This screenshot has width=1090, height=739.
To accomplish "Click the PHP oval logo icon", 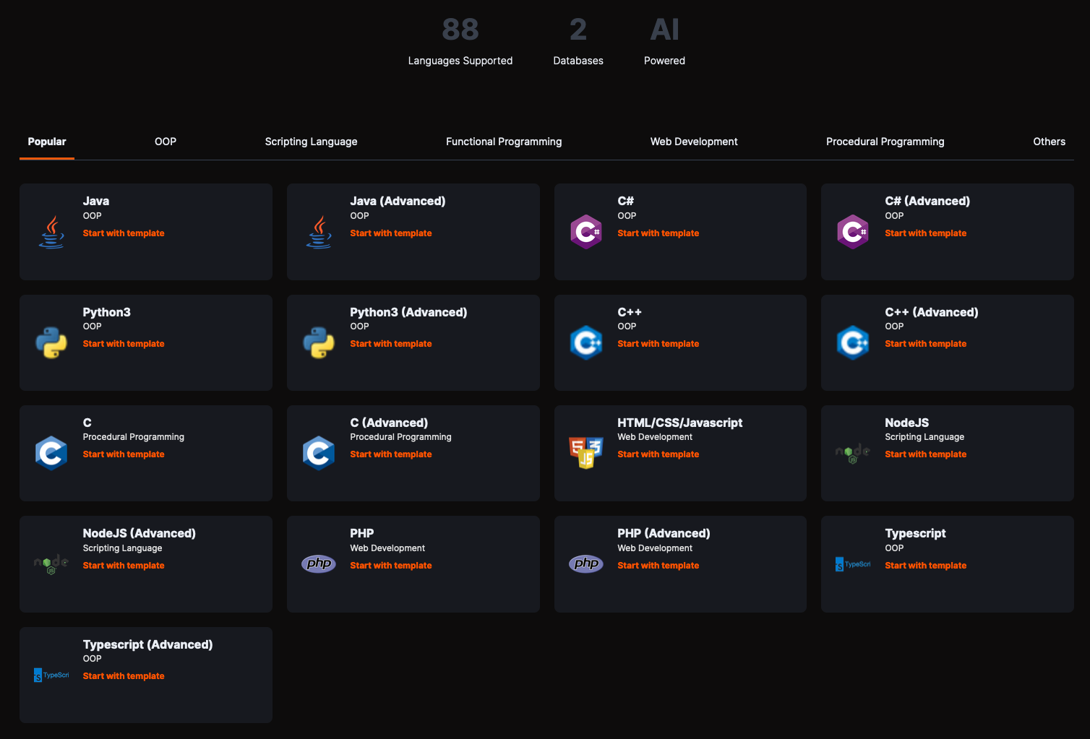I will [319, 564].
